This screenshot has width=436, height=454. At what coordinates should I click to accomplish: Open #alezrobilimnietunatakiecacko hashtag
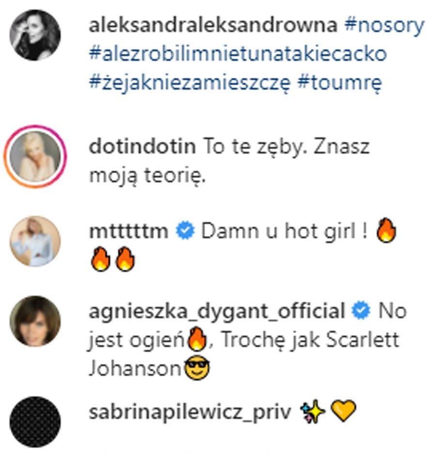(238, 54)
